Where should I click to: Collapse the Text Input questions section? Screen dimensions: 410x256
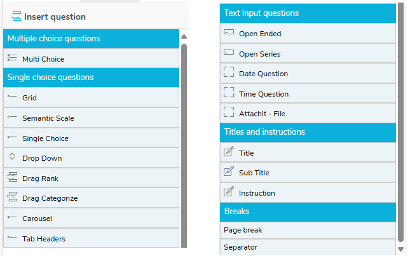click(x=308, y=13)
